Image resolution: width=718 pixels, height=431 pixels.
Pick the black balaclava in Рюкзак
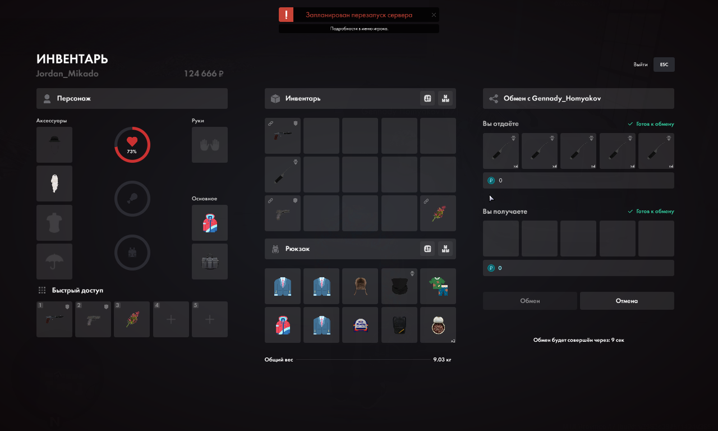399,286
